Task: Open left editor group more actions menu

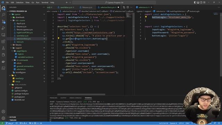Action: [x=131, y=7]
